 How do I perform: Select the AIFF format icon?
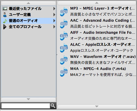[x=64, y=36]
